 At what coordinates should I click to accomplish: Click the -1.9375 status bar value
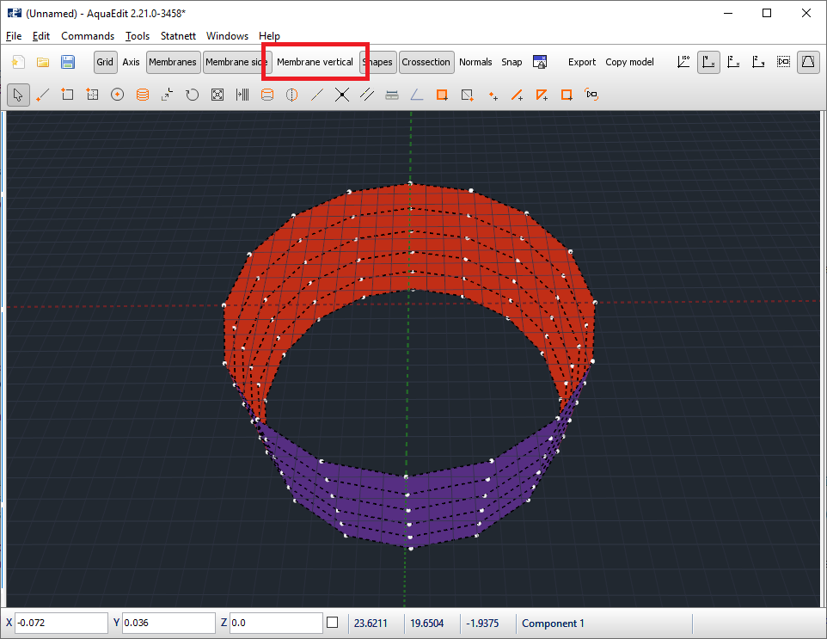click(482, 624)
